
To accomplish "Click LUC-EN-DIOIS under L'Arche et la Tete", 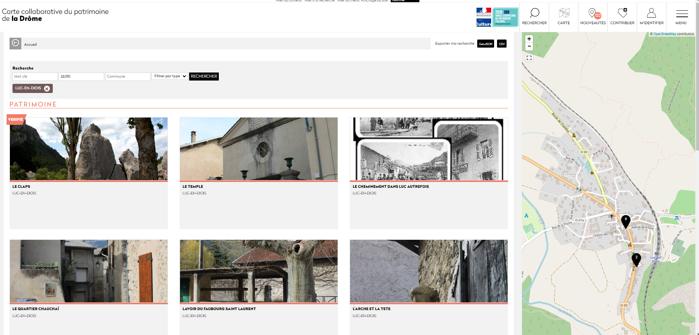I will point(364,316).
